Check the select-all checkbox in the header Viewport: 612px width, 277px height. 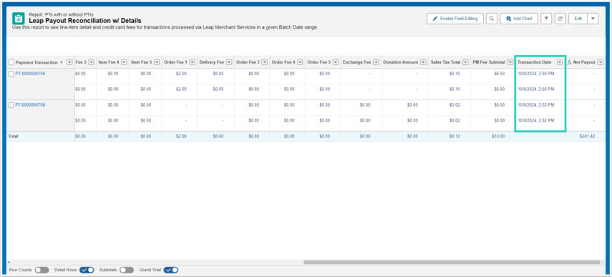pyautogui.click(x=11, y=62)
